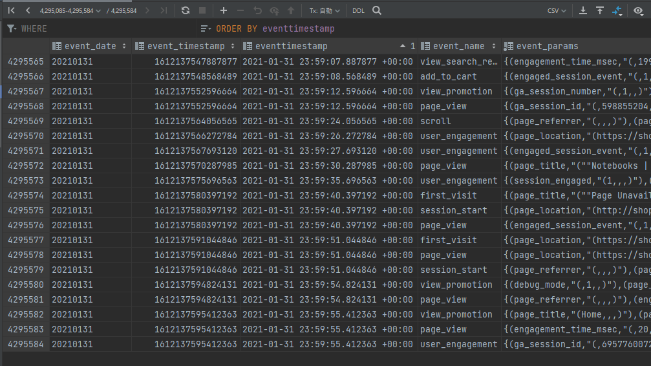The width and height of the screenshot is (651, 366).
Task: Click event_date cell in row 4295572
Action: click(x=91, y=166)
